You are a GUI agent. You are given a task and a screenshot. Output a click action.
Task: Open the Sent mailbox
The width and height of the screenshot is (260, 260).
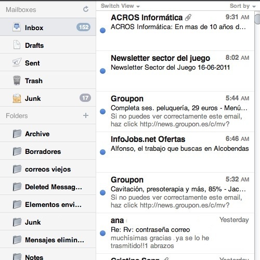(x=48, y=62)
